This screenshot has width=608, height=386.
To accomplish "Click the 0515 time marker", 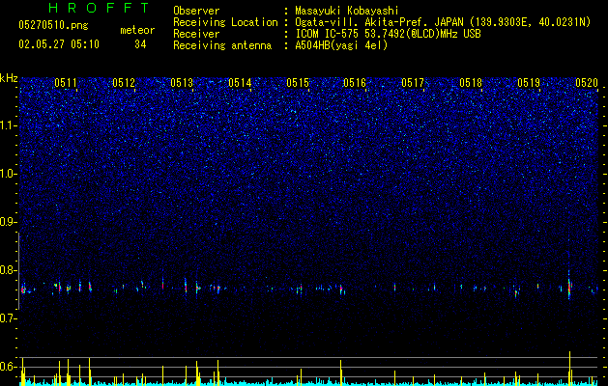I will 298,83.
